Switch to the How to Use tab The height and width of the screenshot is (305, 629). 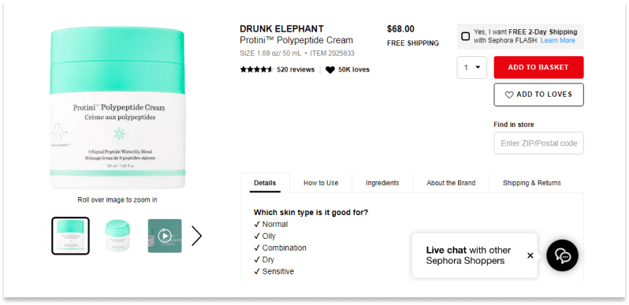click(321, 183)
